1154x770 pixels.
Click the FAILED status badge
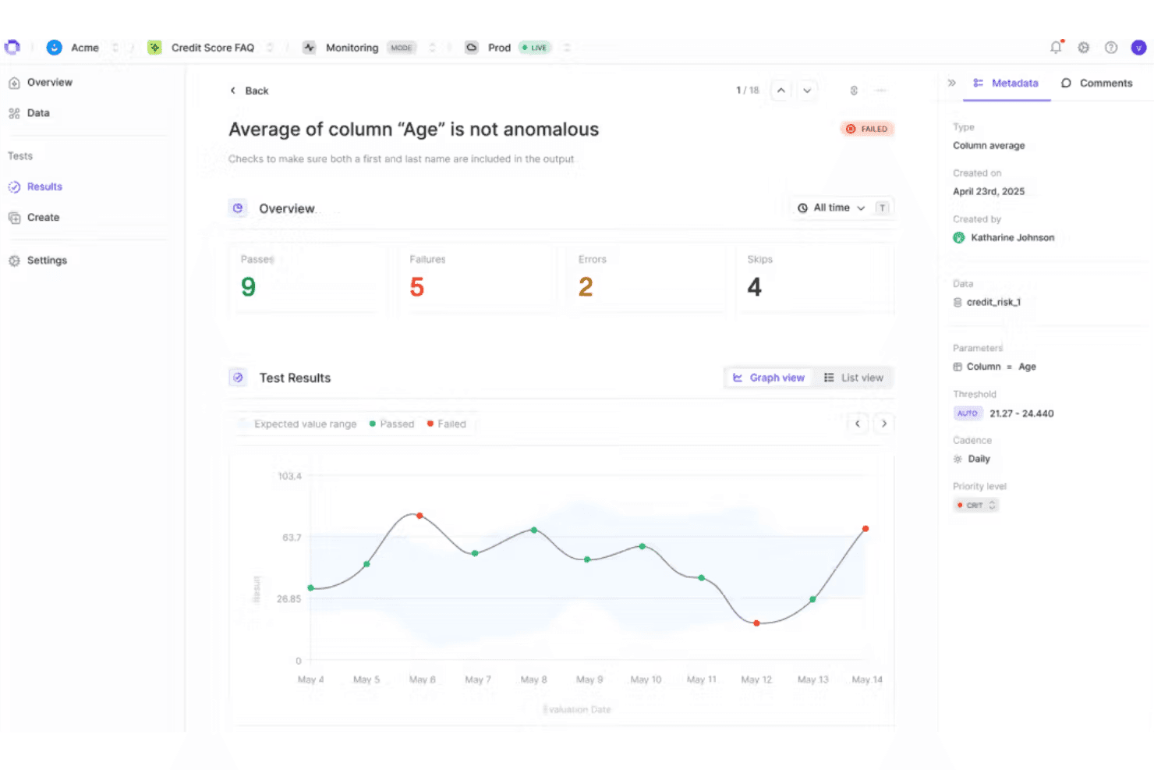click(x=867, y=129)
